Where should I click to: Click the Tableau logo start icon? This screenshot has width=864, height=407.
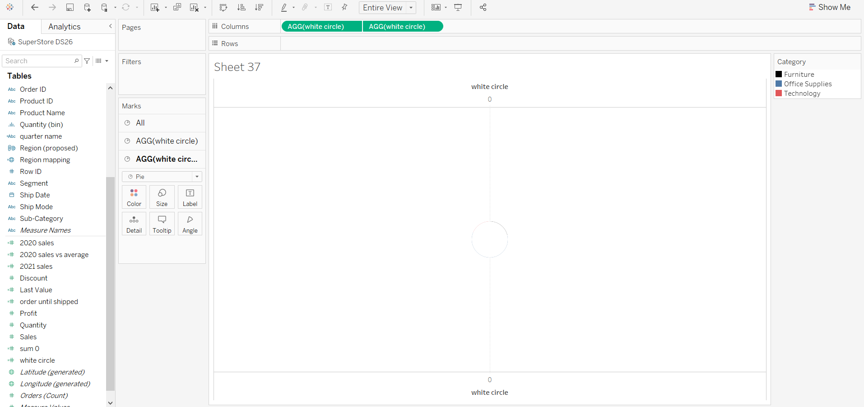10,7
